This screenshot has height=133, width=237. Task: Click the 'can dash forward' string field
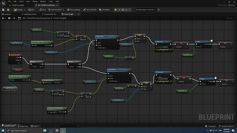pyautogui.click(x=163, y=79)
